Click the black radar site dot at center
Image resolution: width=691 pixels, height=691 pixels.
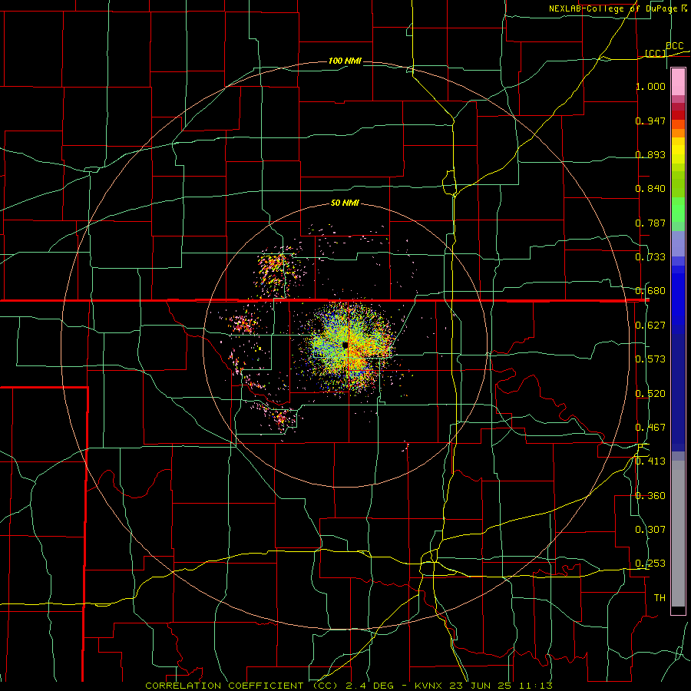tap(345, 345)
